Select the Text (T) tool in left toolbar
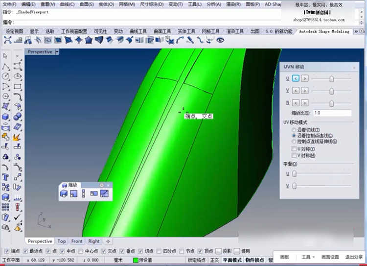Screen dimensions: 367x266 tap(5, 177)
